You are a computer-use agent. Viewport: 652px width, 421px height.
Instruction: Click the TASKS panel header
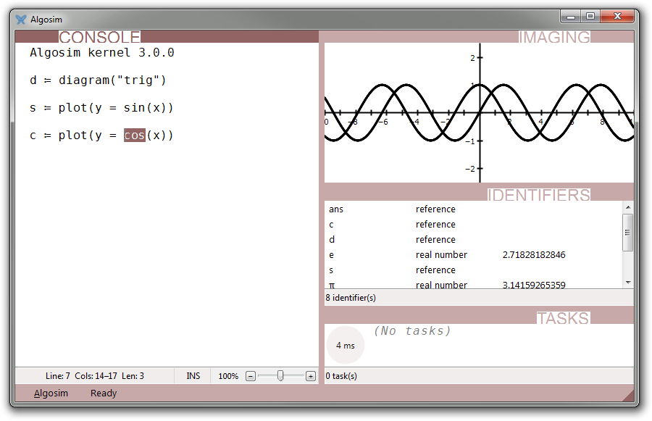[x=563, y=318]
